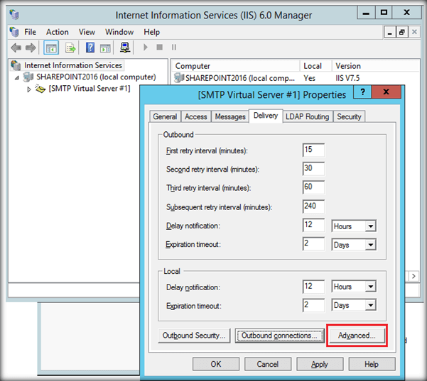Minimize the inner MDI console window
427x381 pixels.
click(x=390, y=32)
